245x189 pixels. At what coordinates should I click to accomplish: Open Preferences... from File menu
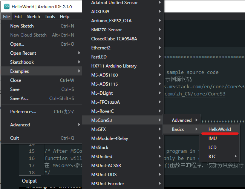[41, 111]
